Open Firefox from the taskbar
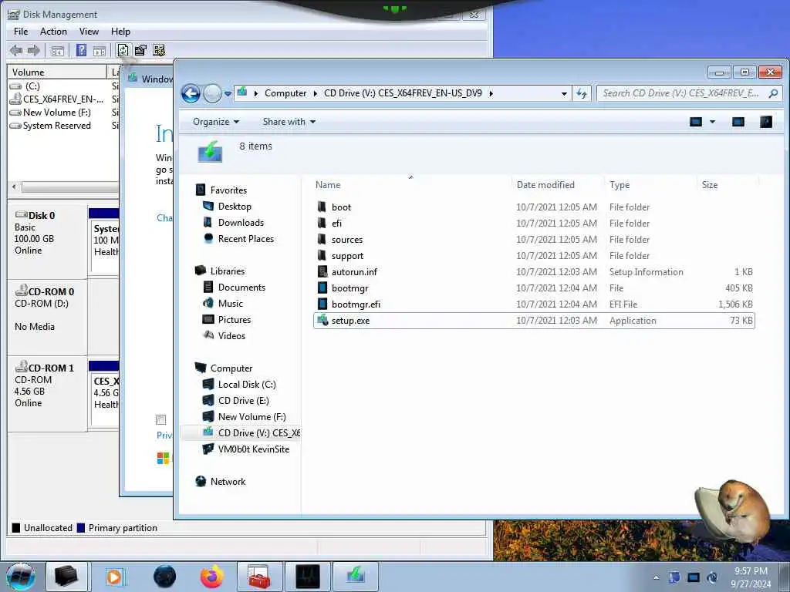 tap(212, 577)
